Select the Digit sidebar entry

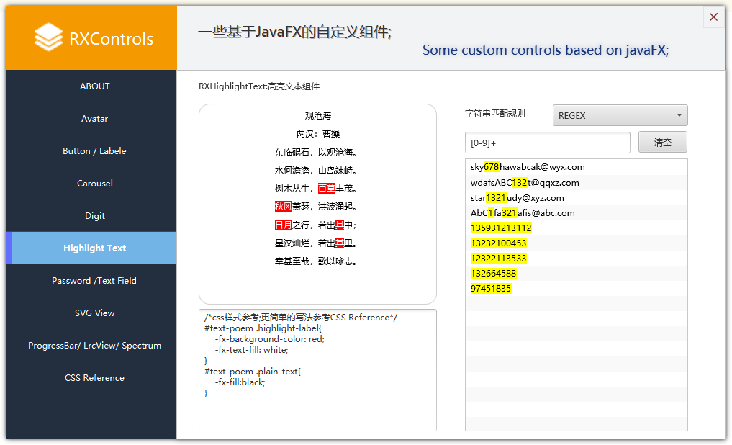pyautogui.click(x=94, y=216)
